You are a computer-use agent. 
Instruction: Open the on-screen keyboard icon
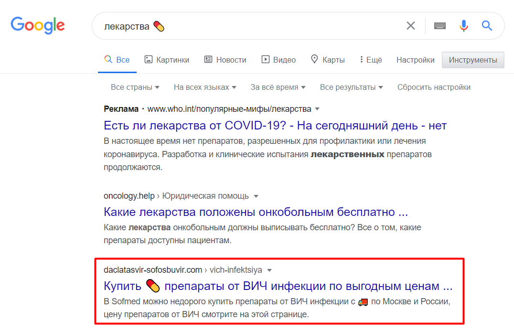(x=440, y=26)
